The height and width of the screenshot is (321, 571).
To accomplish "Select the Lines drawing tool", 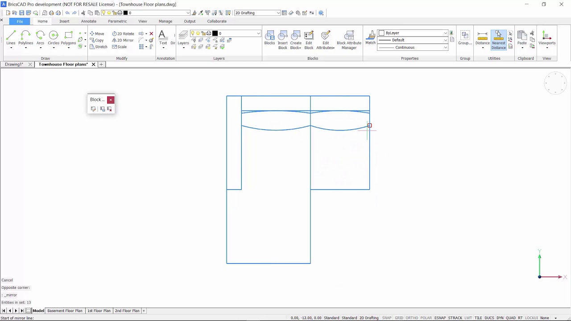I will [11, 37].
